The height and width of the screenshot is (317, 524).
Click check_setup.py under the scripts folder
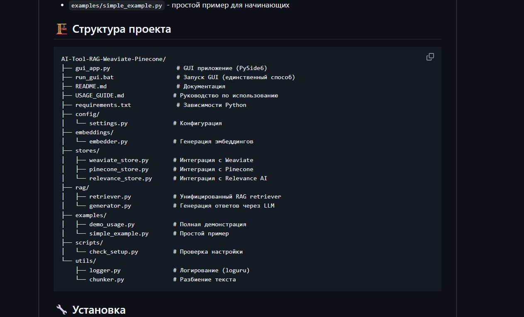(113, 252)
